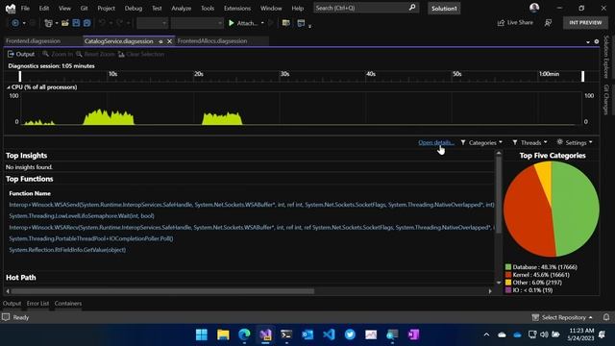Open the LowLevelLifoSemaphore.Wait function link
The image size is (615, 346).
click(x=82, y=215)
